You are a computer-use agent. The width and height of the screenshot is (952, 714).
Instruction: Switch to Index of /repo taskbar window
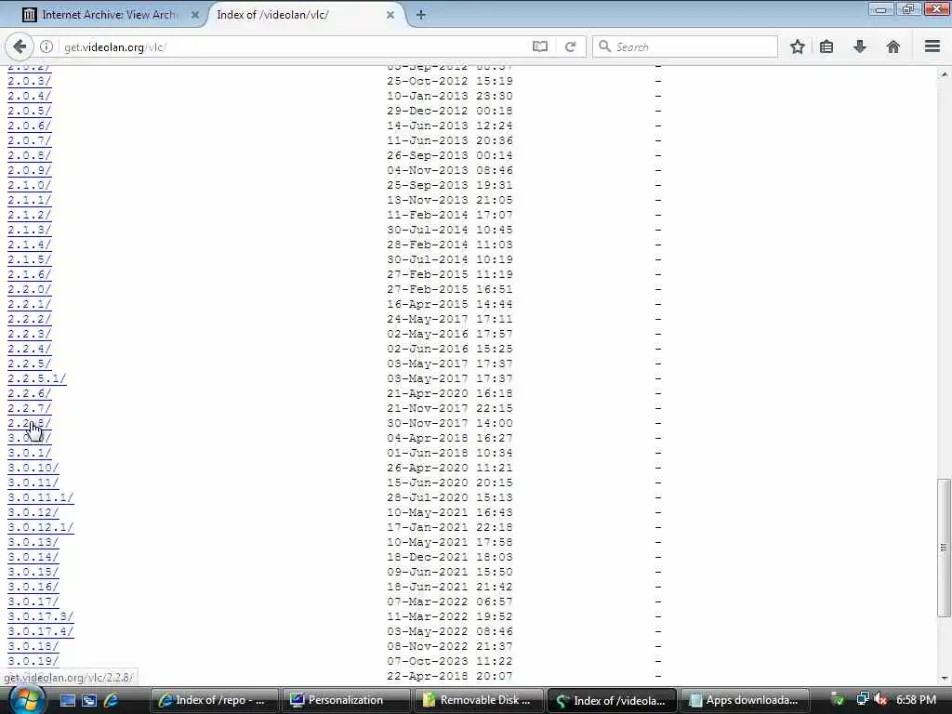pos(215,701)
